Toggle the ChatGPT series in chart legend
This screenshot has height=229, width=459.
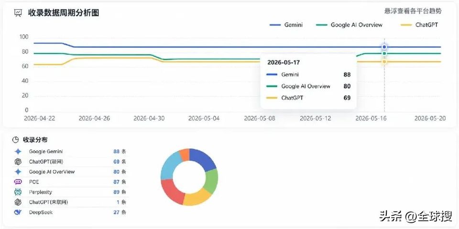(x=419, y=25)
